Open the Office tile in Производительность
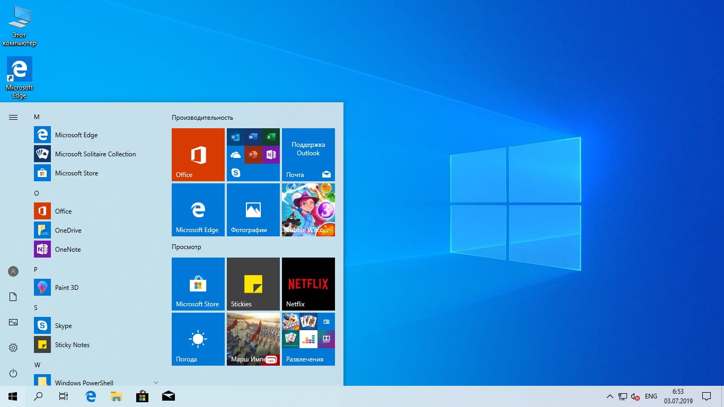This screenshot has height=407, width=724. coord(198,154)
